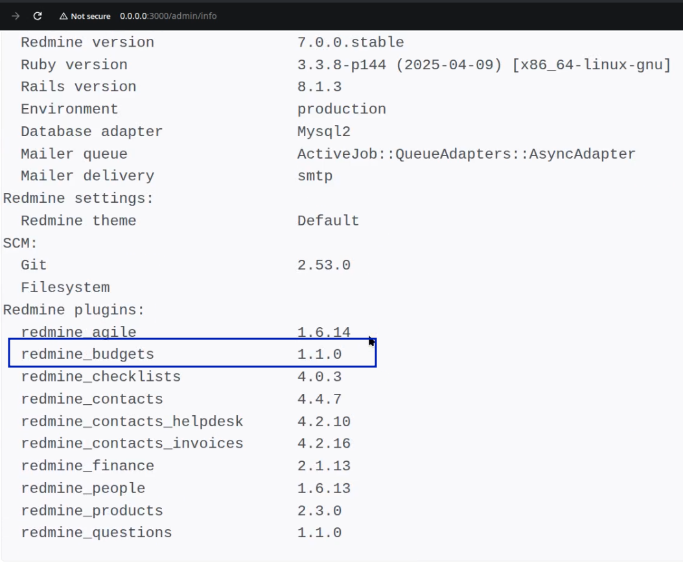Select redmine_checklists version '4.0.3'
Image resolution: width=683 pixels, height=572 pixels.
319,376
